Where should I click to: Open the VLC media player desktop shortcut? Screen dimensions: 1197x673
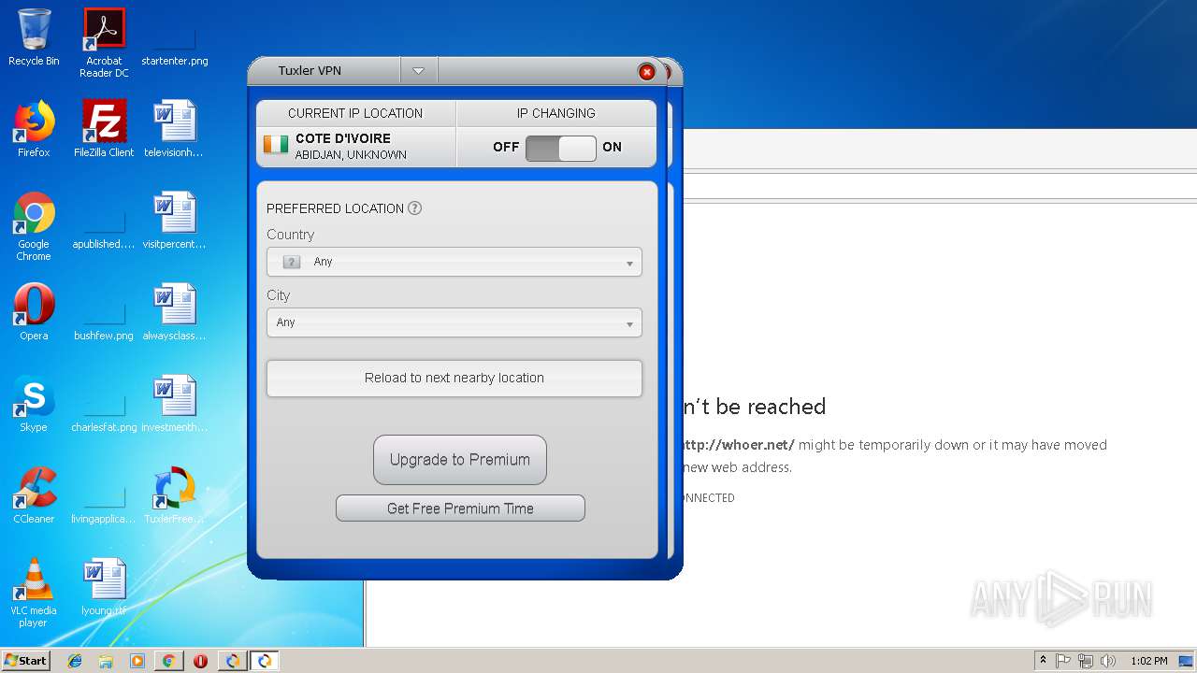pos(34,593)
